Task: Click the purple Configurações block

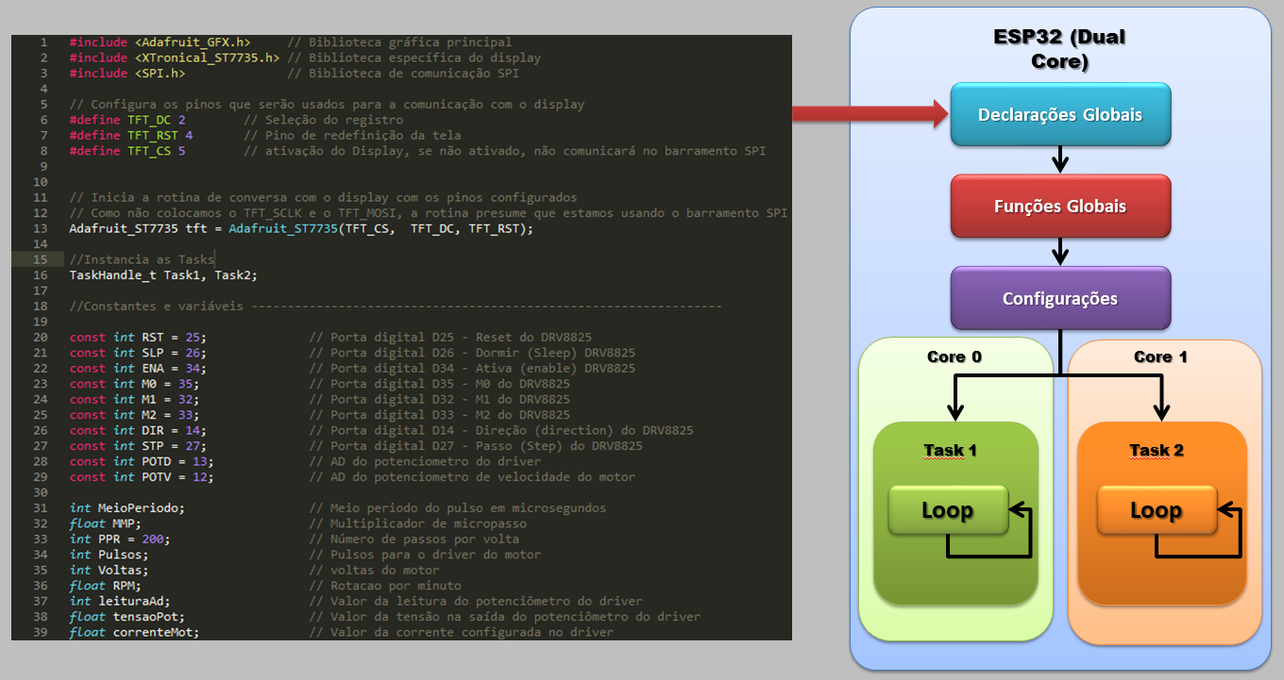Action: click(x=1060, y=299)
